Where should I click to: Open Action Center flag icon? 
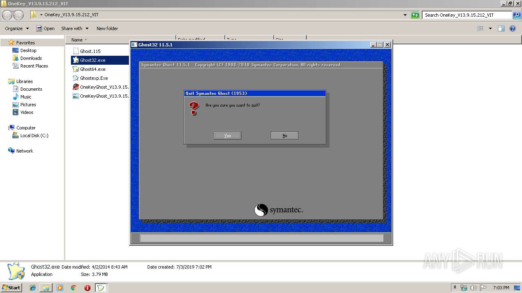[x=483, y=288]
